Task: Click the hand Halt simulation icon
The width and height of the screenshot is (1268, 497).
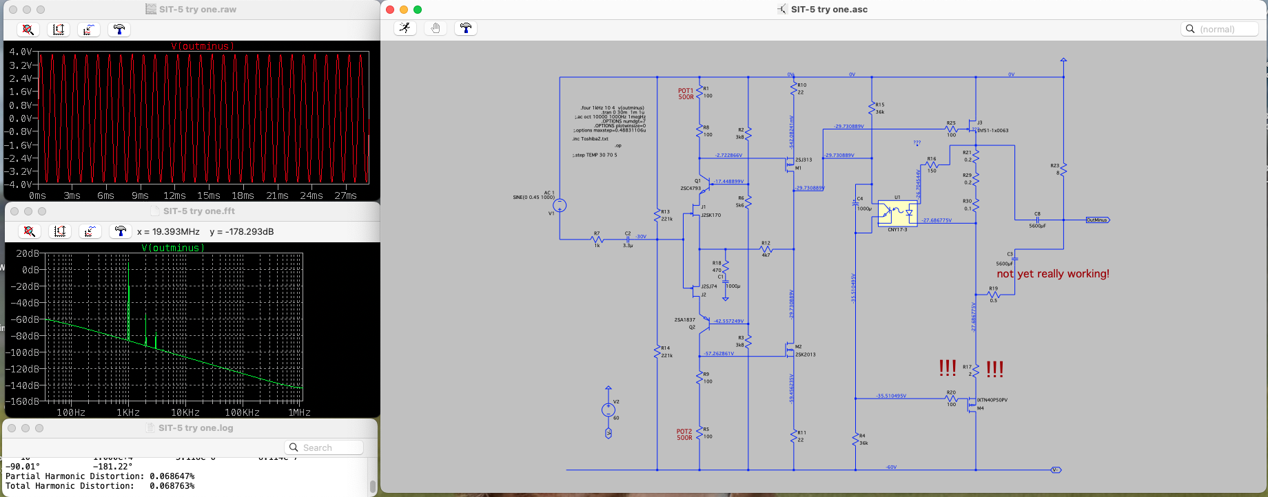Action: click(x=436, y=28)
